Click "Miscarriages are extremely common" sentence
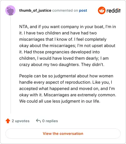 [x=80, y=95]
